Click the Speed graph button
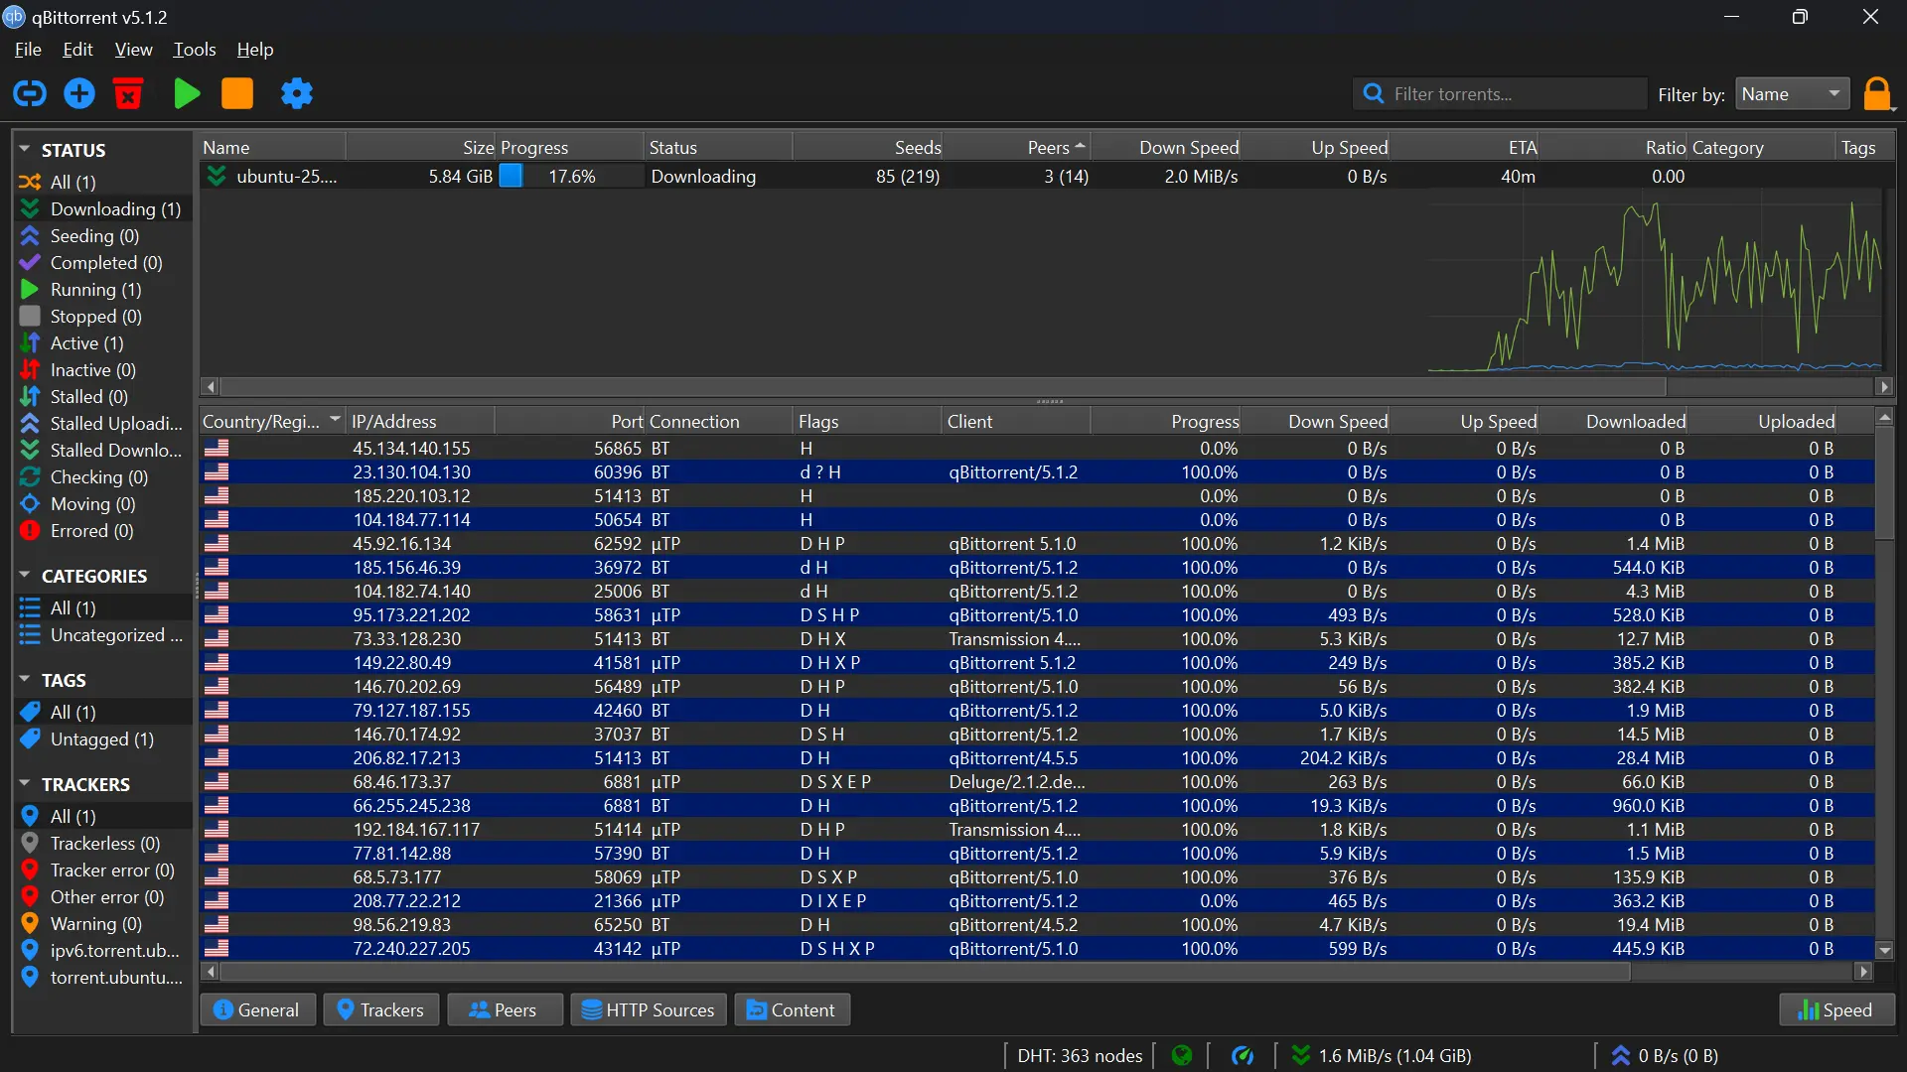1907x1072 pixels. click(x=1836, y=1009)
